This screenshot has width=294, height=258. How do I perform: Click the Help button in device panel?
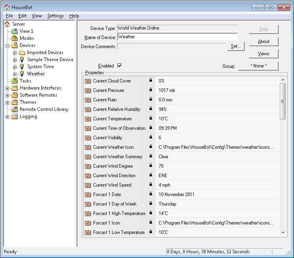264,29
